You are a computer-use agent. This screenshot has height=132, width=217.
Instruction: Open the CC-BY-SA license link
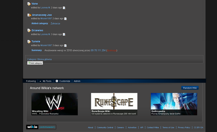(199, 128)
